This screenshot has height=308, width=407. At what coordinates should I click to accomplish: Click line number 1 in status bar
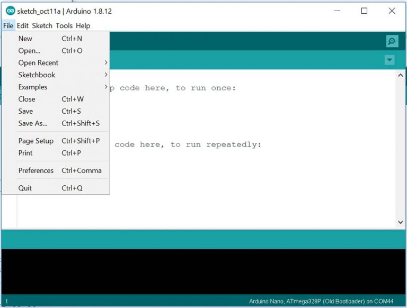click(x=6, y=301)
